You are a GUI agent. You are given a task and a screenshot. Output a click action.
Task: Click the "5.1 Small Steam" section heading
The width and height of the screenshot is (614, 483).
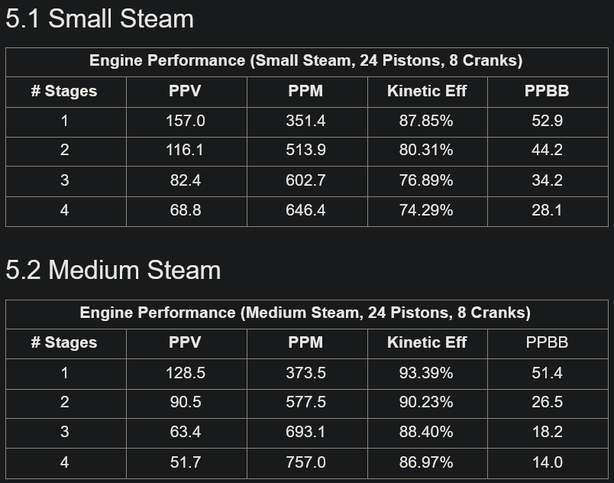99,19
